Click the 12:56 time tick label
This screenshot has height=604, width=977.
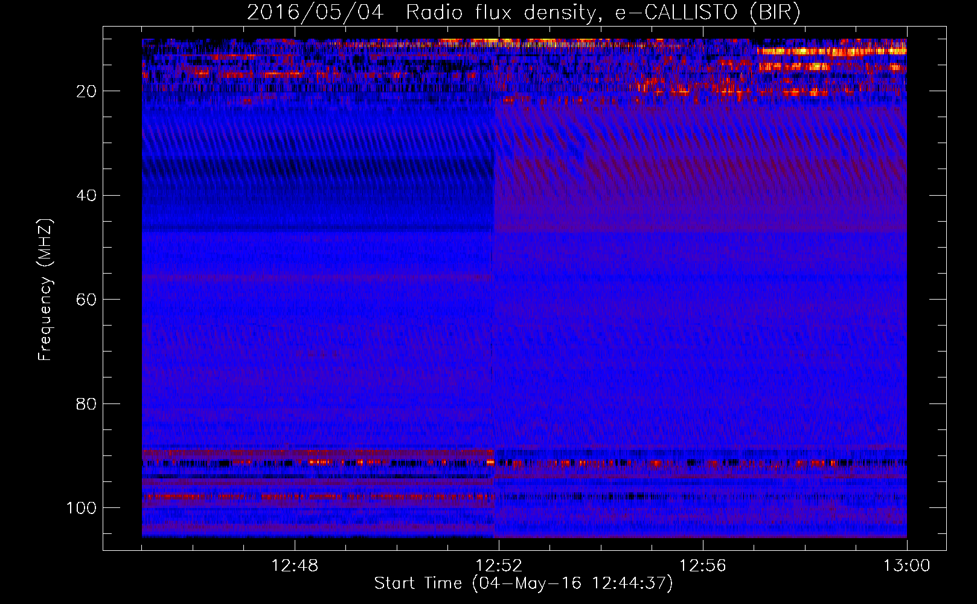coord(703,566)
